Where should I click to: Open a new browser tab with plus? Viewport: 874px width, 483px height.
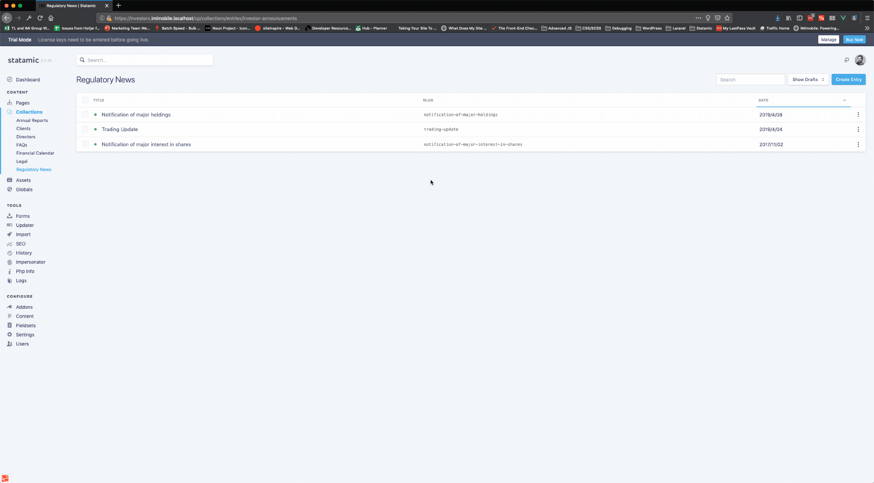point(118,5)
